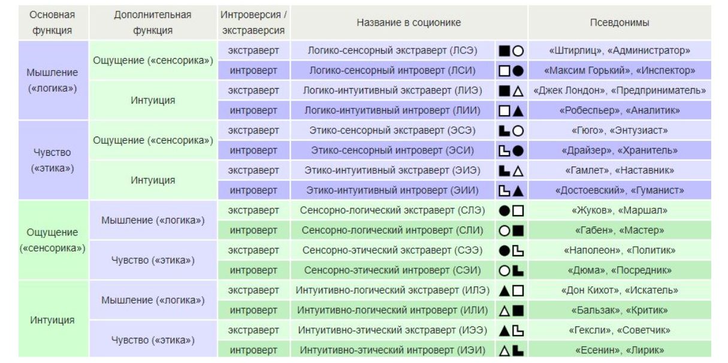The width and height of the screenshot is (728, 363).
Task: Click the 'Мышление («логика»)' main function cell
Action: [53, 81]
